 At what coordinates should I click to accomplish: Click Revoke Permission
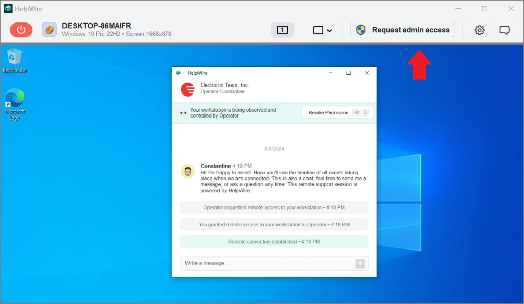tap(327, 112)
